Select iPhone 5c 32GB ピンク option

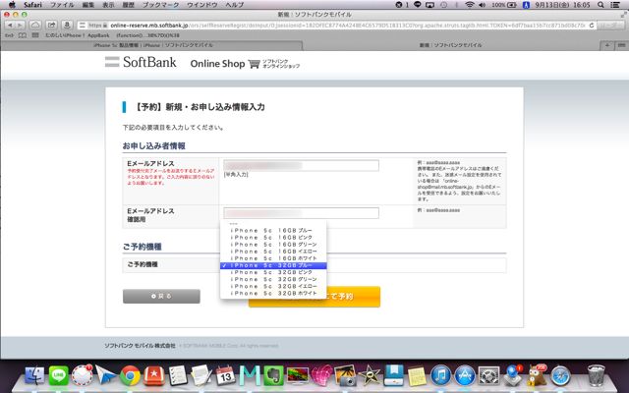pos(273,272)
